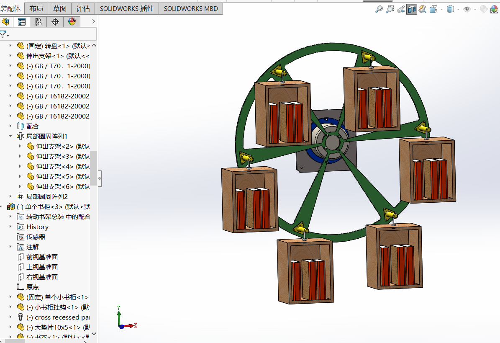Switch to the 评估 ribbon tab

pos(83,8)
